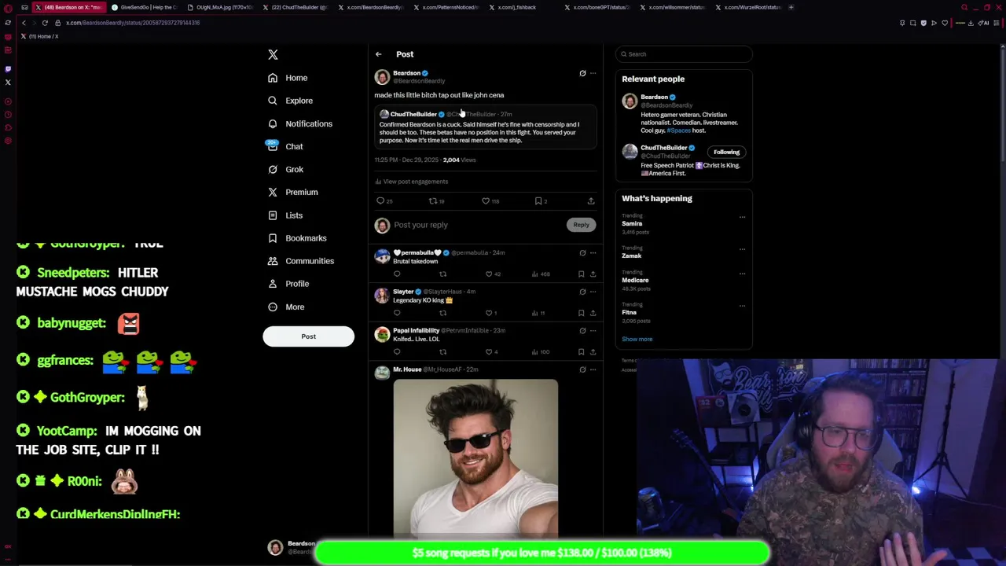1006x566 pixels.
Task: Open the three-dot menu for trending Samira
Action: (x=742, y=217)
